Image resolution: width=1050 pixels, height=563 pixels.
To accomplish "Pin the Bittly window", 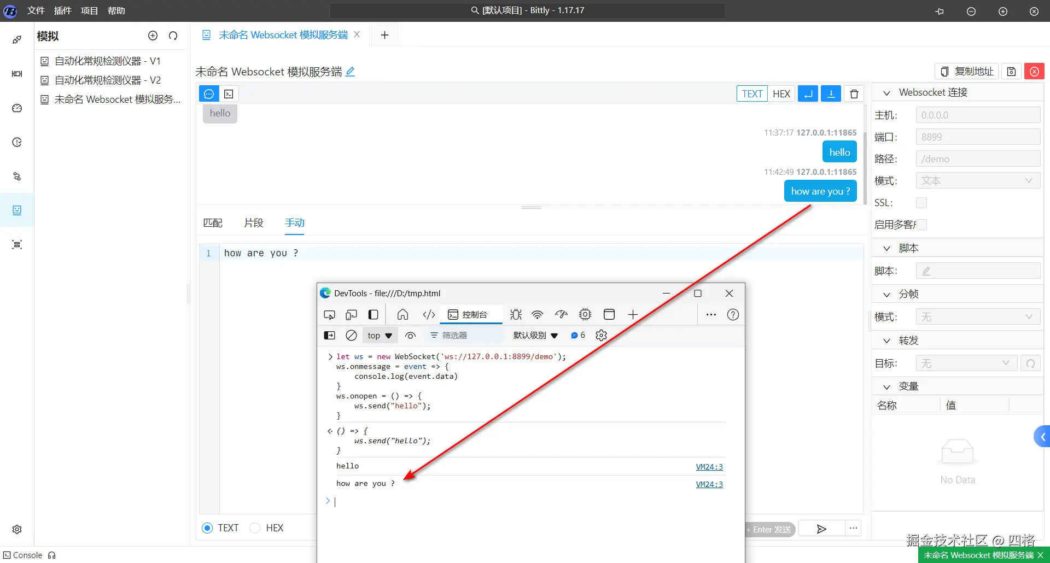I will [x=940, y=11].
